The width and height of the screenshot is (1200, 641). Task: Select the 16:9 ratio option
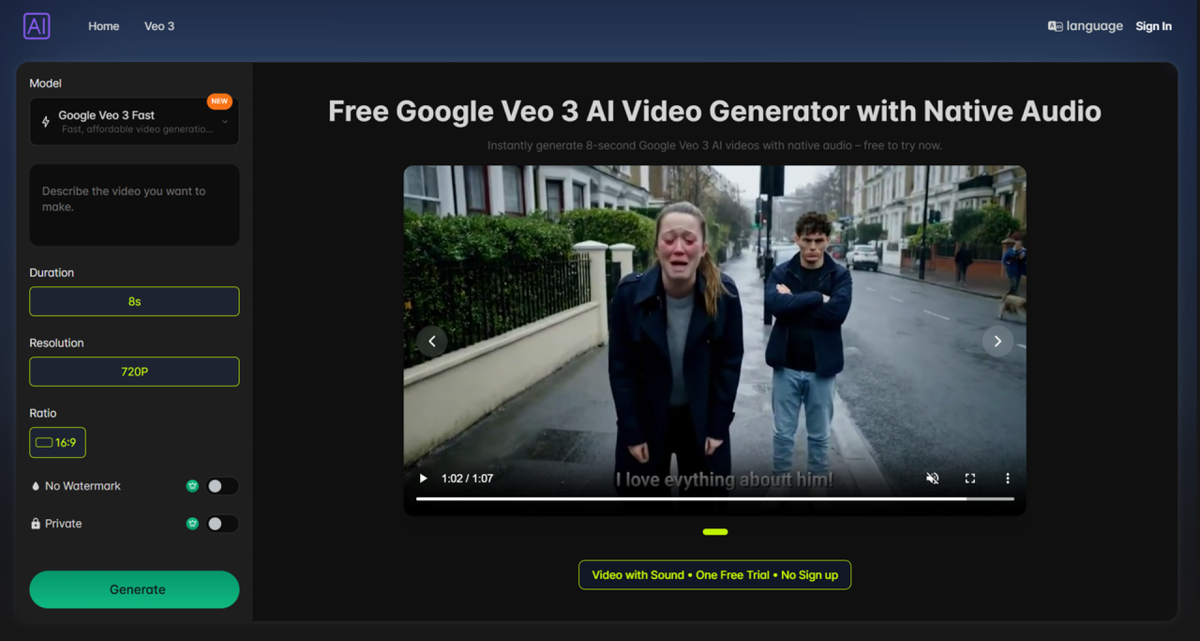pyautogui.click(x=57, y=443)
